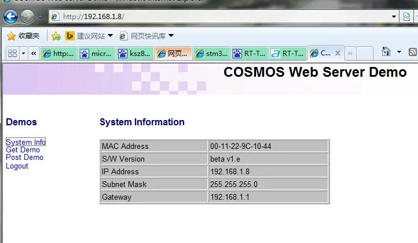
Task: Switch to the http:... tab
Action: (58, 54)
